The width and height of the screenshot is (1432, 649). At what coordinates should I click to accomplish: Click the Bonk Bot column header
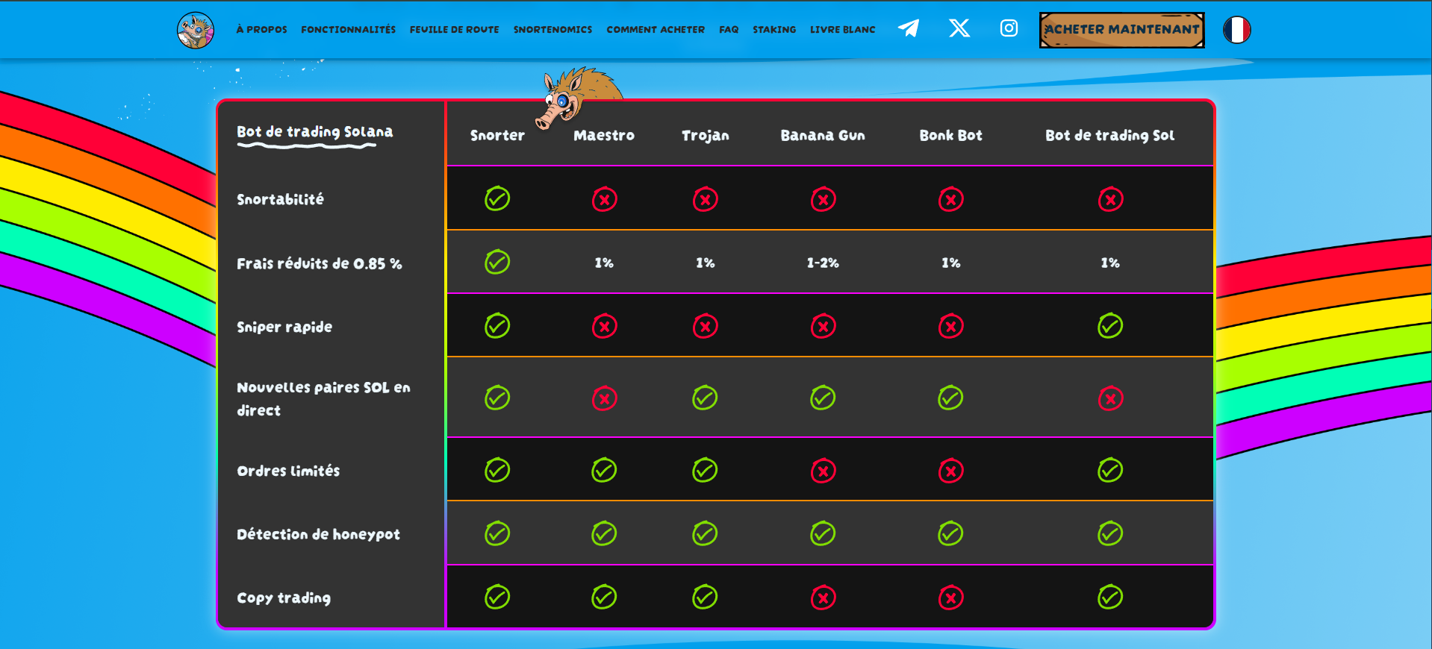pyautogui.click(x=950, y=135)
